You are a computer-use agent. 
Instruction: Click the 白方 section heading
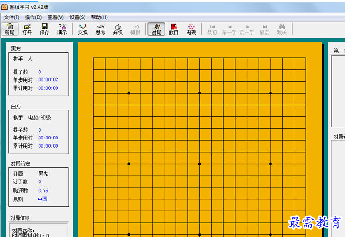[x=16, y=106]
